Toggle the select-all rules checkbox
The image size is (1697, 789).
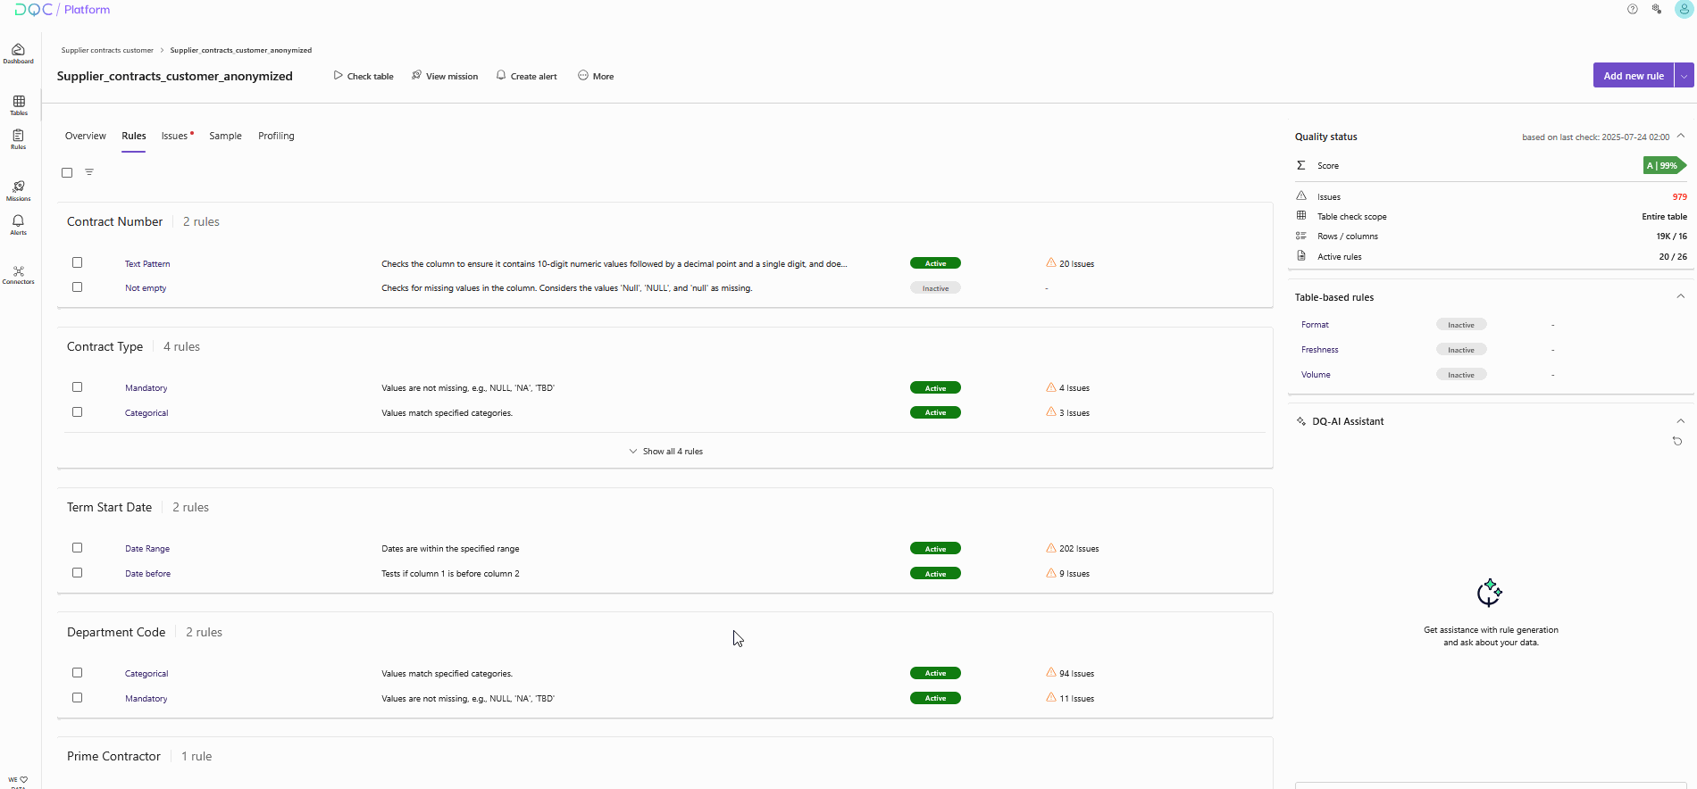point(67,172)
